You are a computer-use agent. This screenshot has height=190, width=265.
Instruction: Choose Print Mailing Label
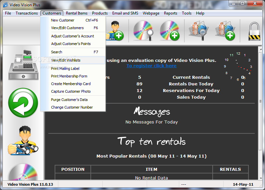(x=73, y=69)
